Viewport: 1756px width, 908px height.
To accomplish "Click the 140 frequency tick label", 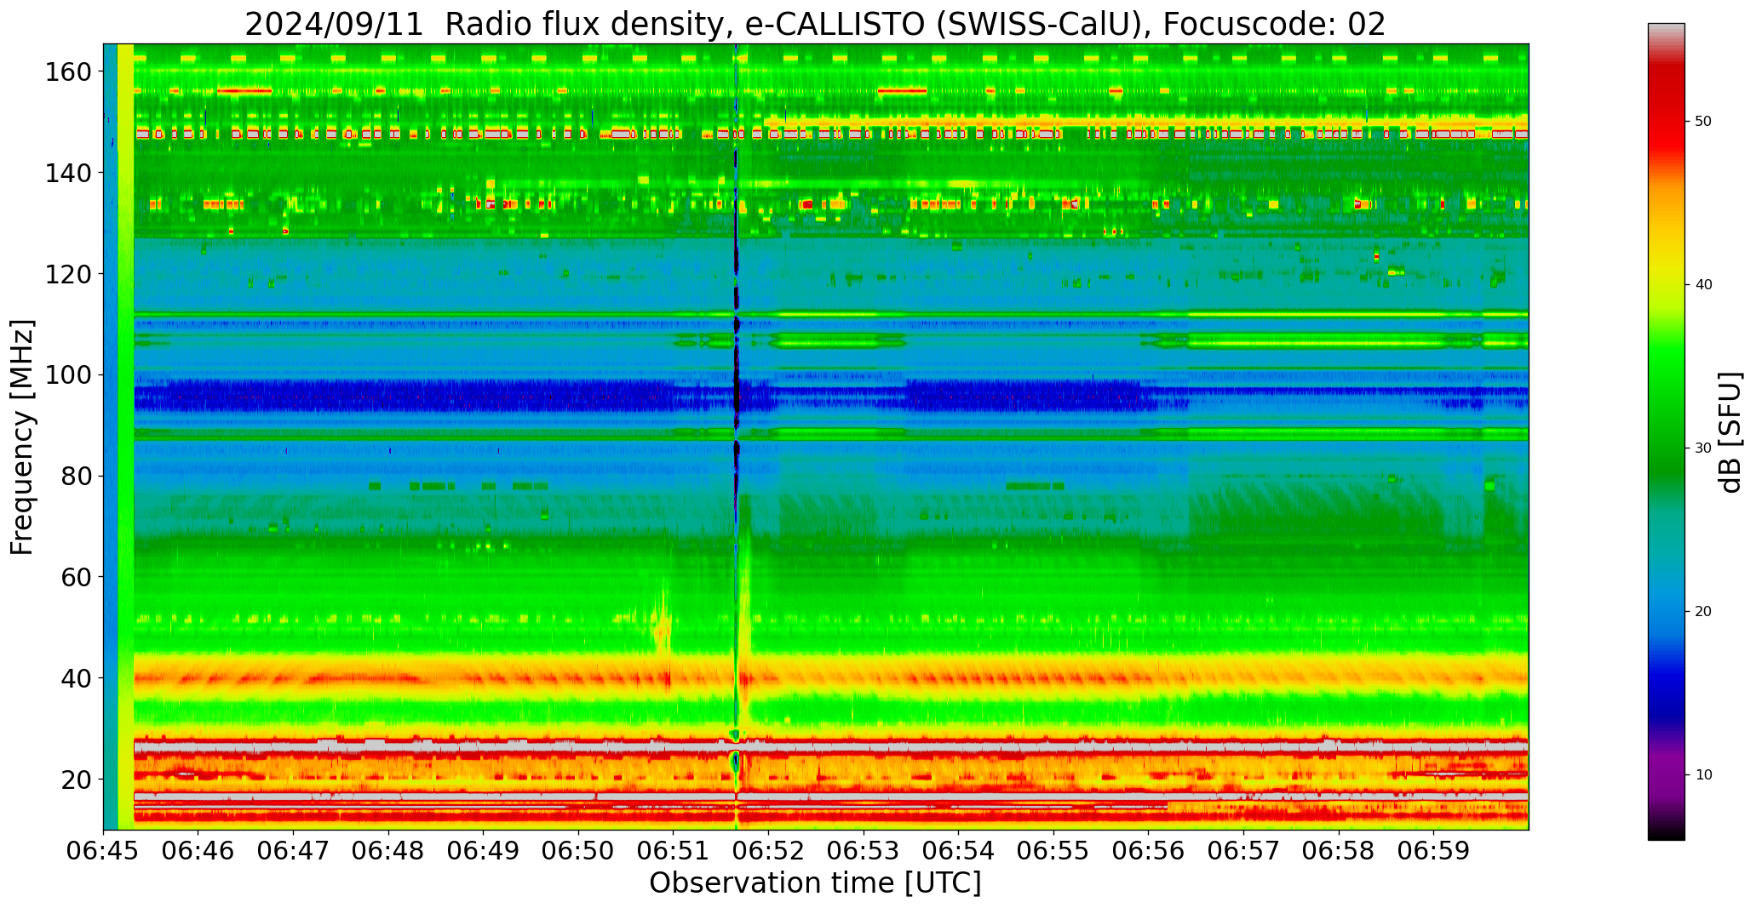I will coord(68,173).
